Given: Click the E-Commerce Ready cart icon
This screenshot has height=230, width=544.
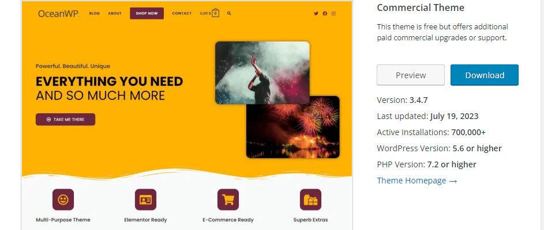Looking at the screenshot, I should pyautogui.click(x=228, y=200).
